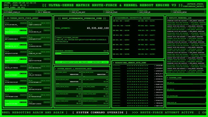Click the TIME timestamp readout
This screenshot has height=117, width=208.
point(20,3)
